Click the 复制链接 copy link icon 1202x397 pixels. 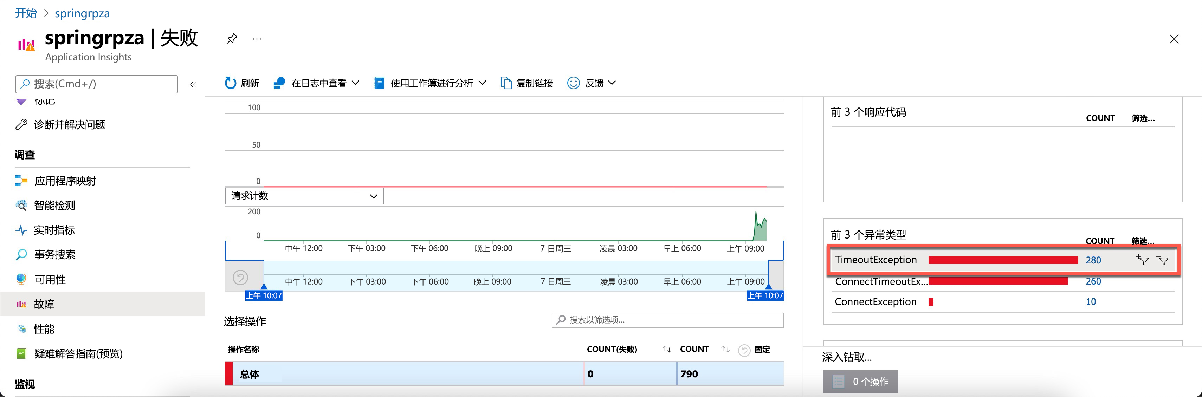coord(506,83)
